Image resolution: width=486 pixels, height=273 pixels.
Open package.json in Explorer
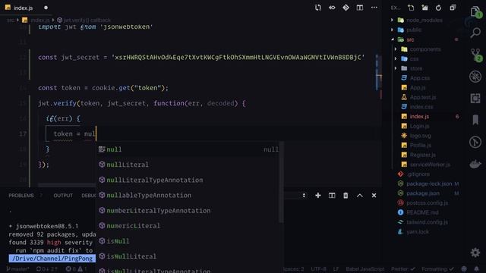[423, 193]
